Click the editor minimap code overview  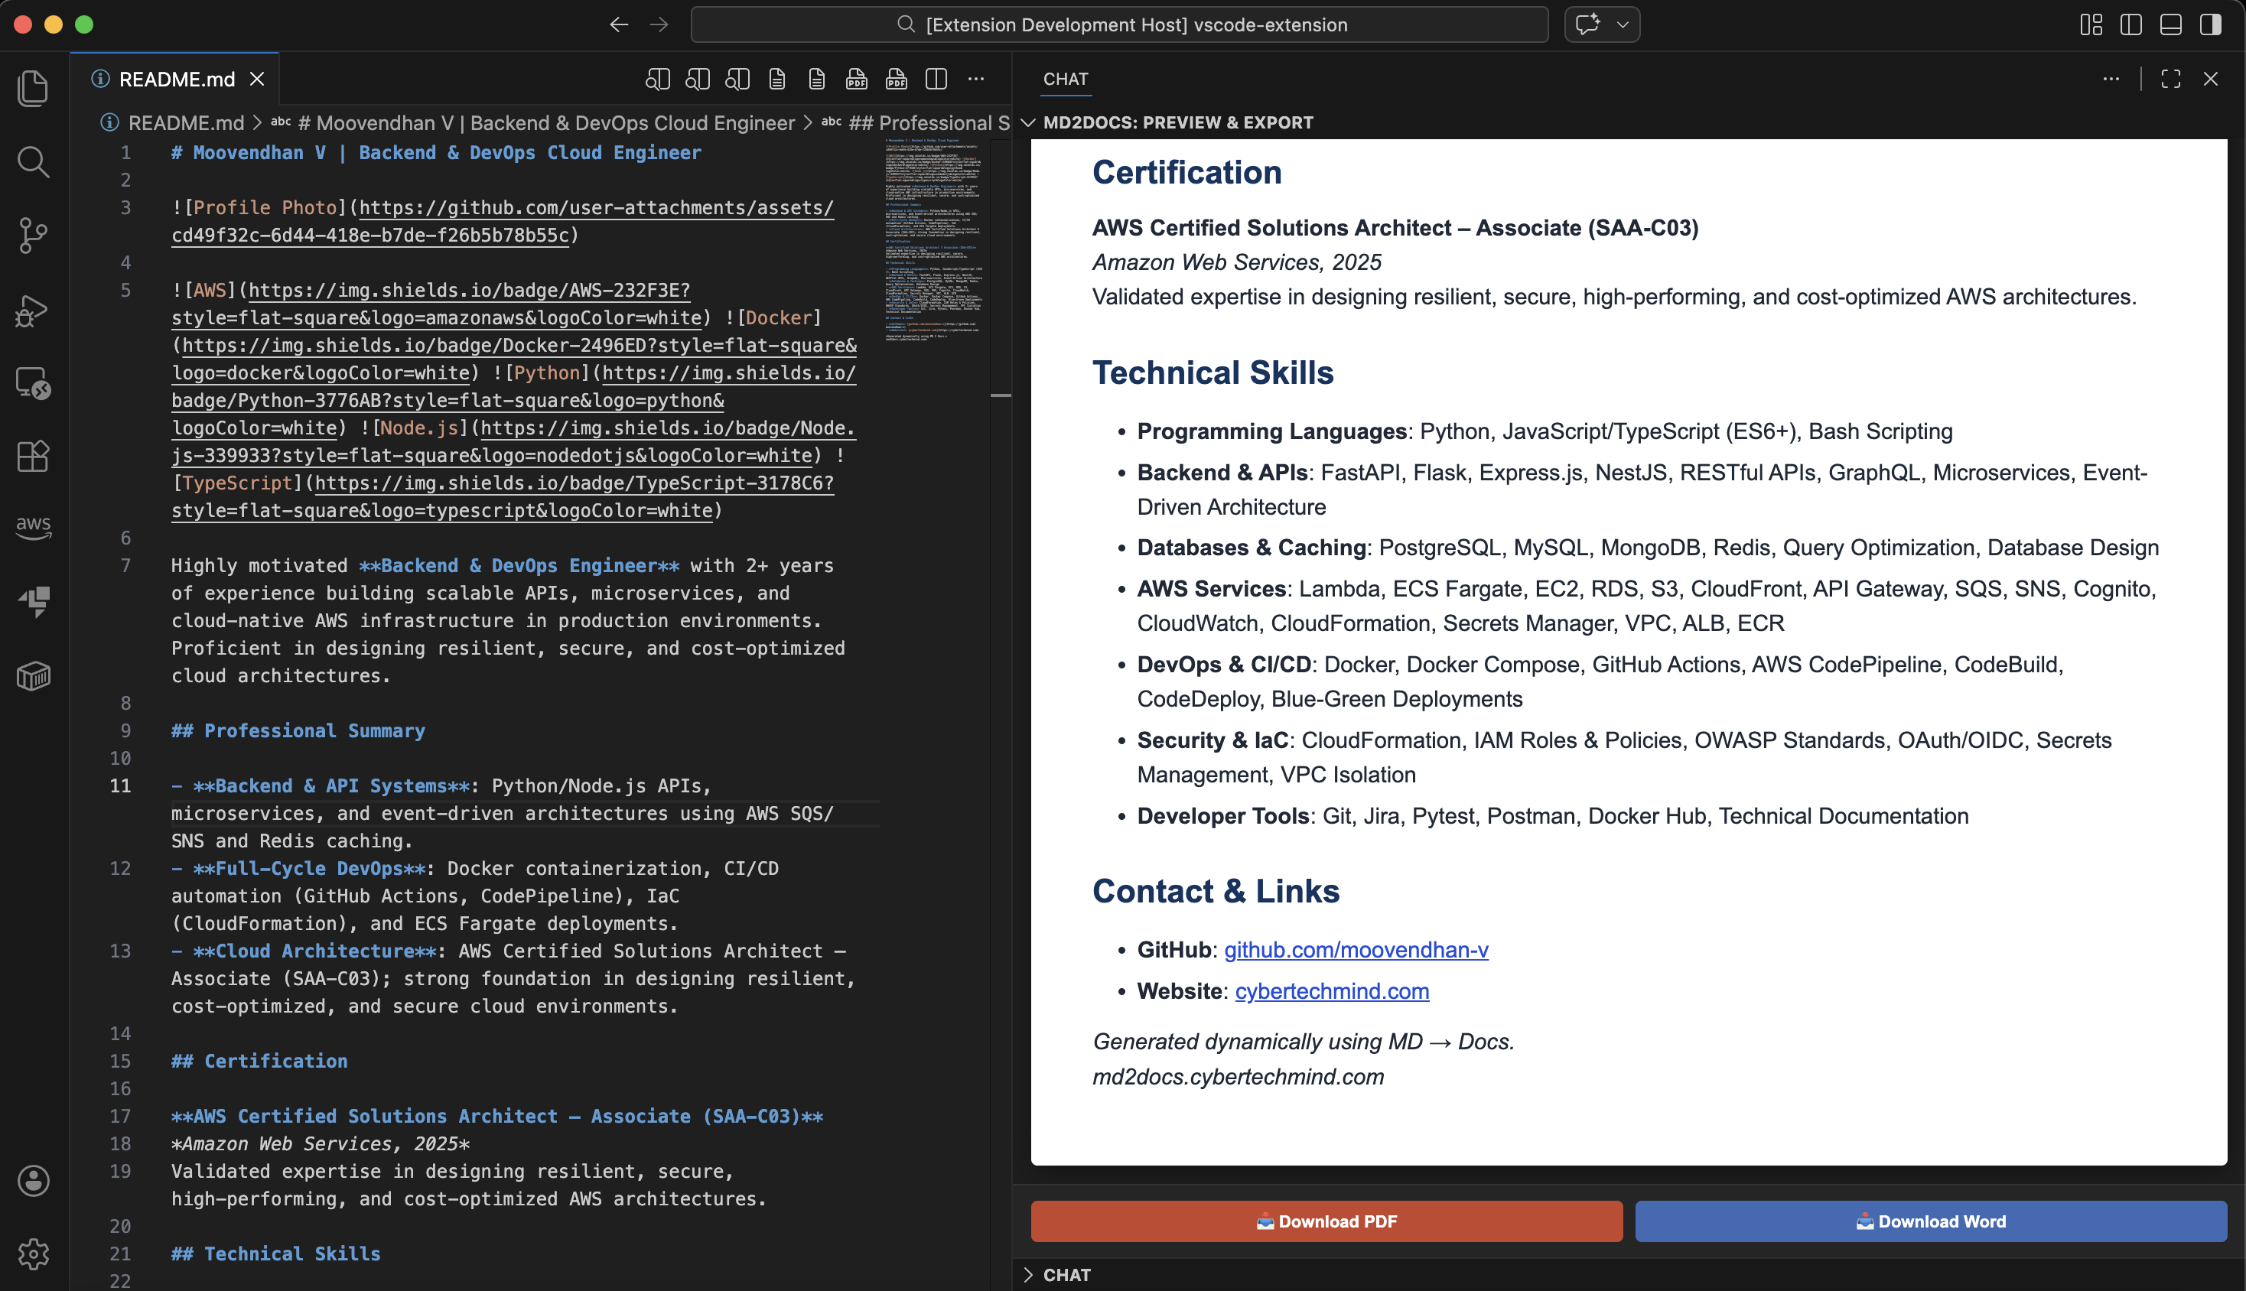click(x=934, y=239)
